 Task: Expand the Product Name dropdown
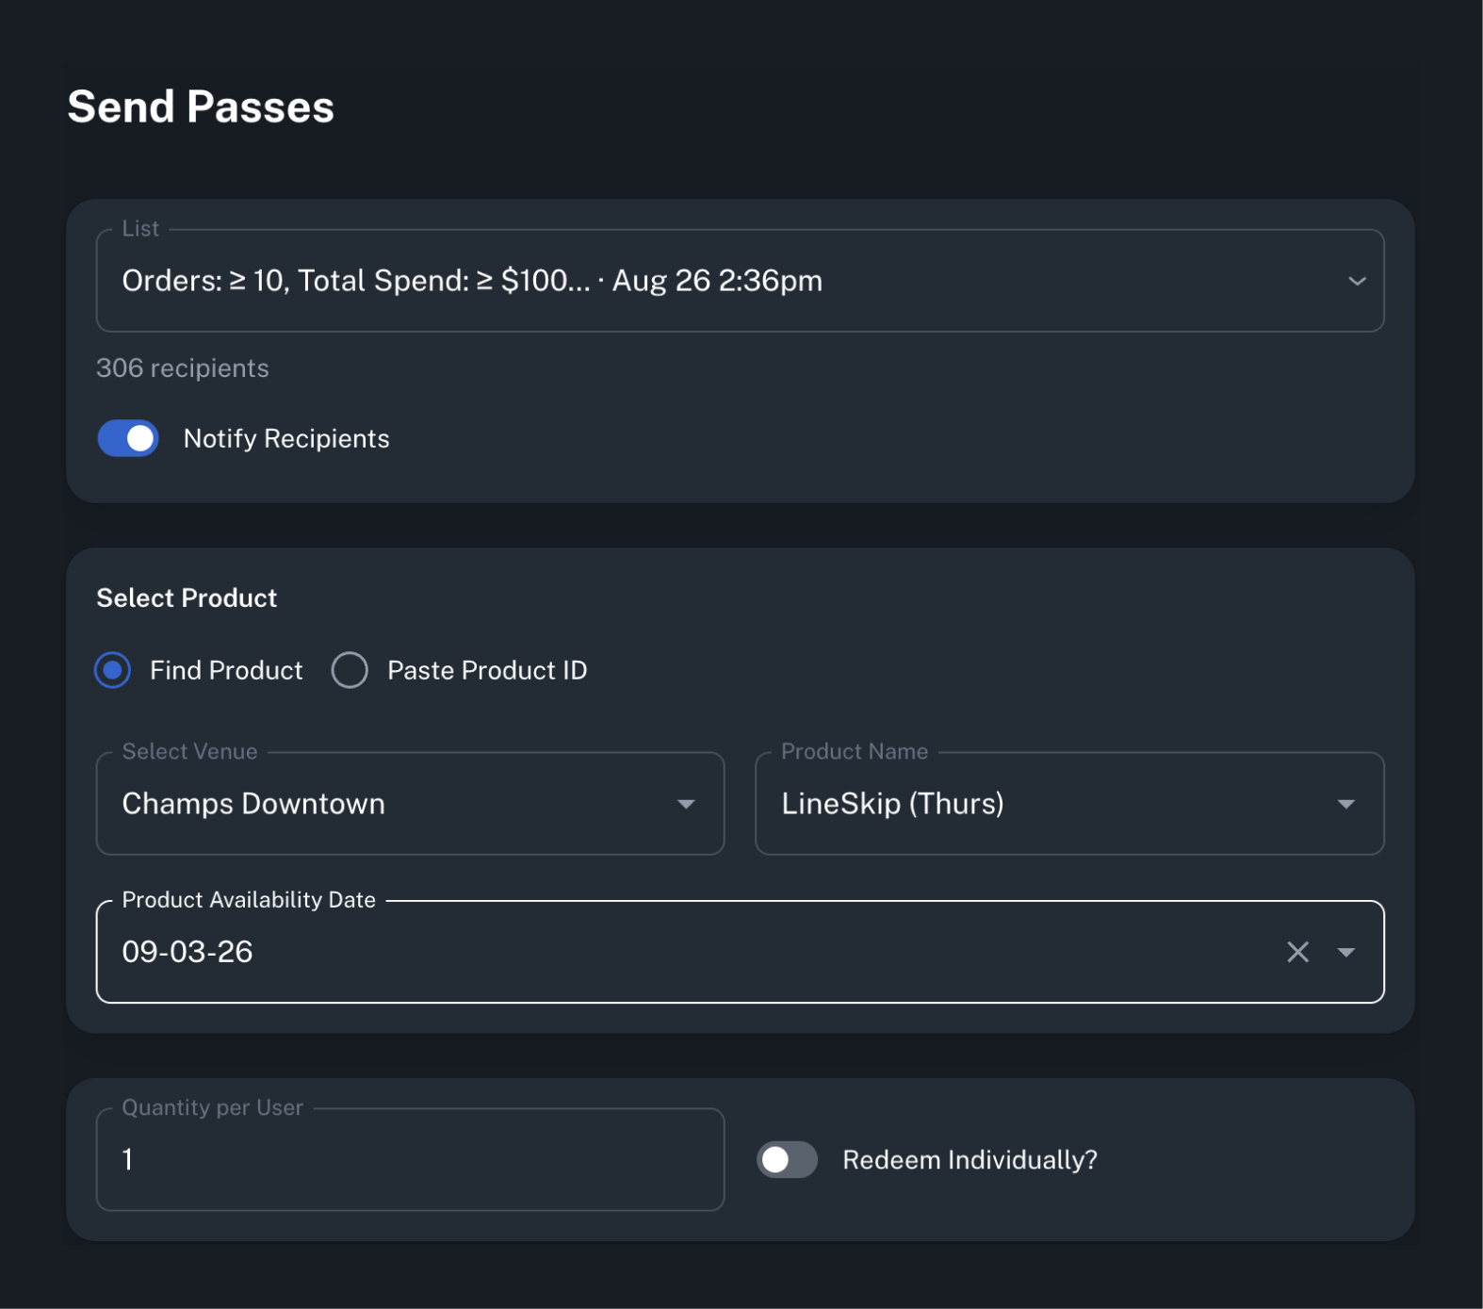click(1069, 804)
